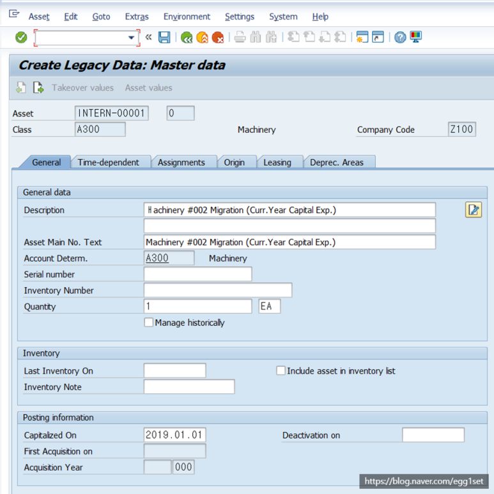Open the Settings menu
This screenshot has width=494, height=494.
pos(240,17)
